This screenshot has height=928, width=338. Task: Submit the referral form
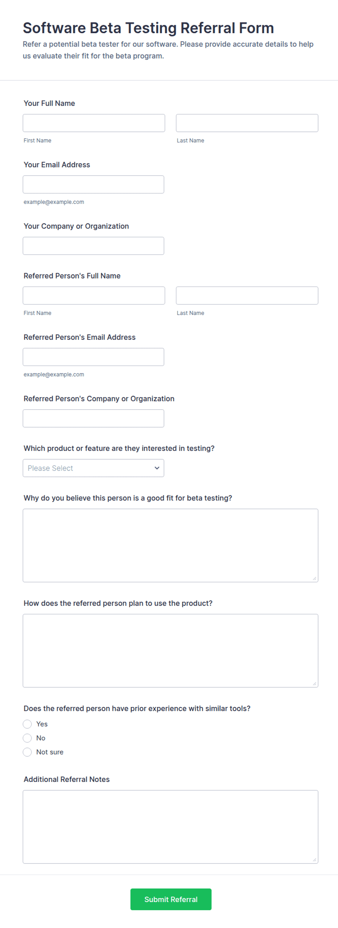[x=171, y=900]
